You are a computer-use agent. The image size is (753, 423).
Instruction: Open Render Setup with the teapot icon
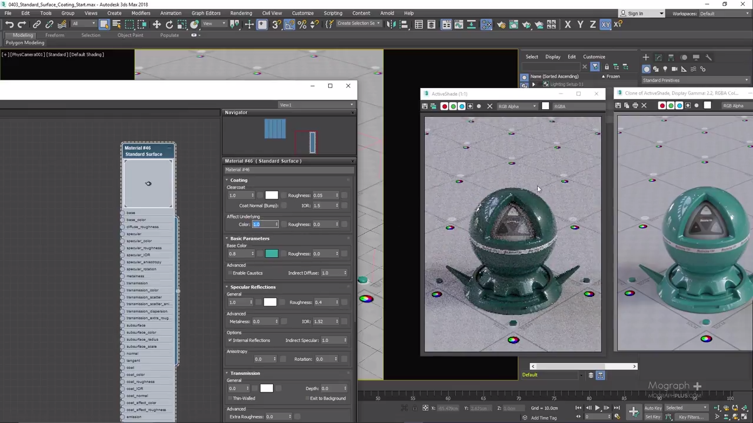(x=501, y=24)
